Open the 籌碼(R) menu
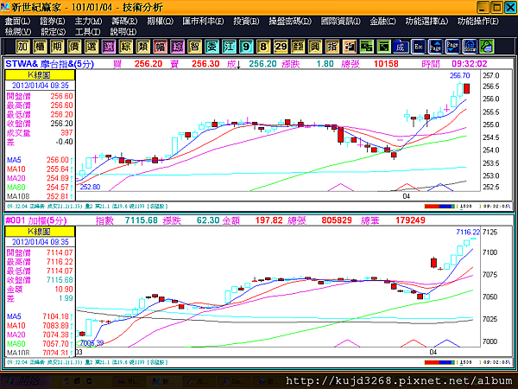The image size is (518, 389). [124, 22]
